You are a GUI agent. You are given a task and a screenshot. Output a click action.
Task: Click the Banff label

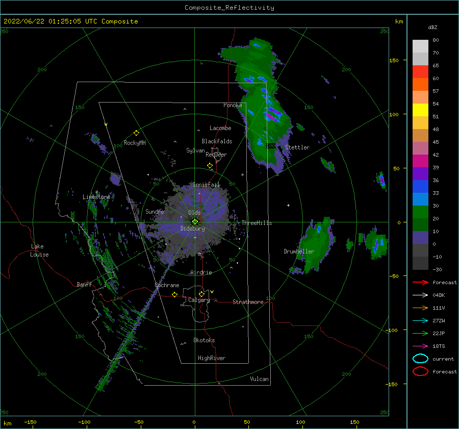click(x=84, y=284)
